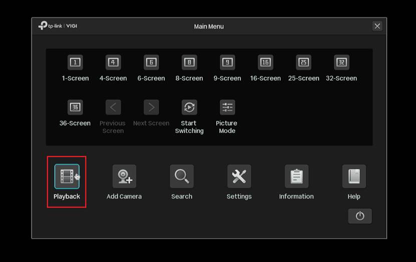Switch to 4-Screen layout

tap(113, 62)
